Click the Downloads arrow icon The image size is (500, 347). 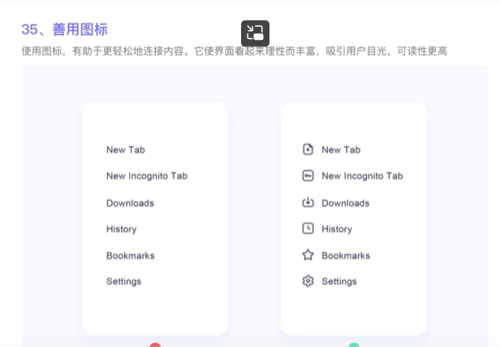308,202
